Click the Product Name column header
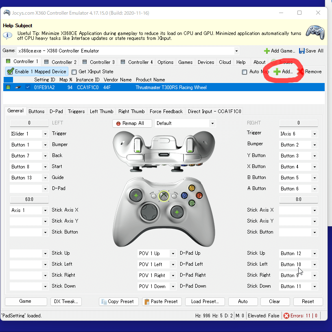Screen dimensions: 332x332 150,80
